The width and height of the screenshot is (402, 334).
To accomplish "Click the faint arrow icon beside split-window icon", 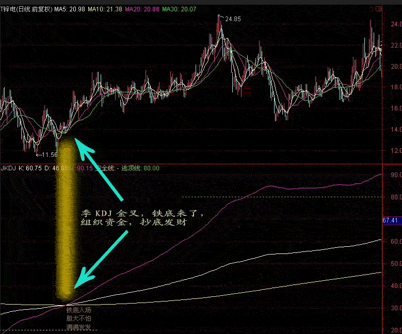I will pyautogui.click(x=371, y=9).
